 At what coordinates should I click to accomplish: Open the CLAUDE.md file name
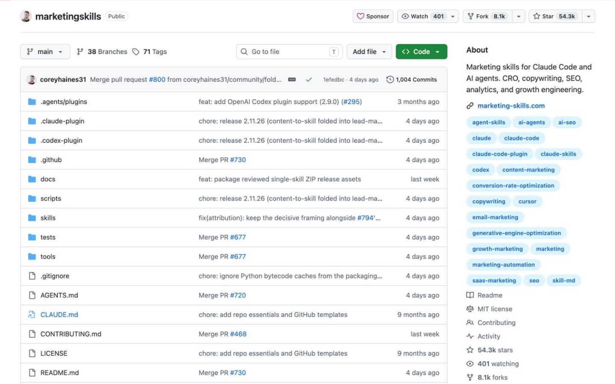pyautogui.click(x=59, y=314)
